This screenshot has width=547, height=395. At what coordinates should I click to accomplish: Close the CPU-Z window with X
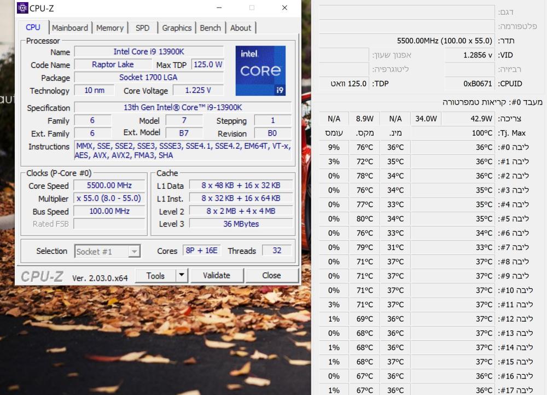tap(284, 8)
